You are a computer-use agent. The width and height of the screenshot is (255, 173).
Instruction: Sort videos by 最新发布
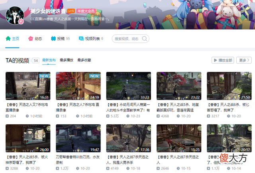pos(49,60)
